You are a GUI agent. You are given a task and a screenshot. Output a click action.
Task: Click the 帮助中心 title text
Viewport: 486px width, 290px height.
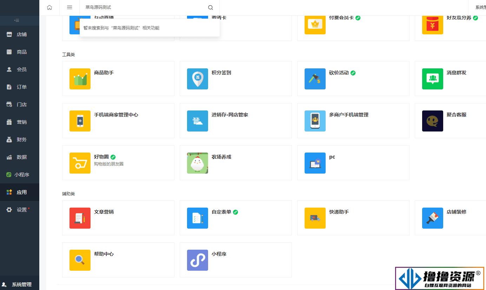pos(104,254)
